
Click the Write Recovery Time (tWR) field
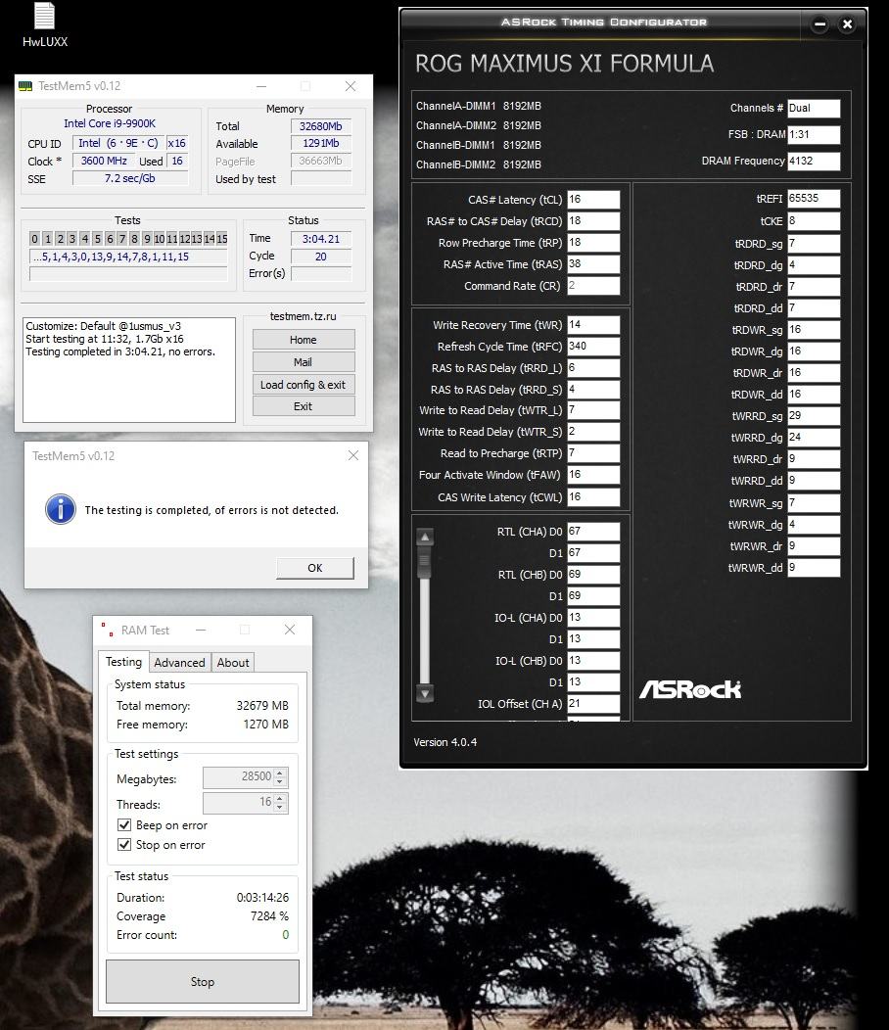[x=593, y=324]
